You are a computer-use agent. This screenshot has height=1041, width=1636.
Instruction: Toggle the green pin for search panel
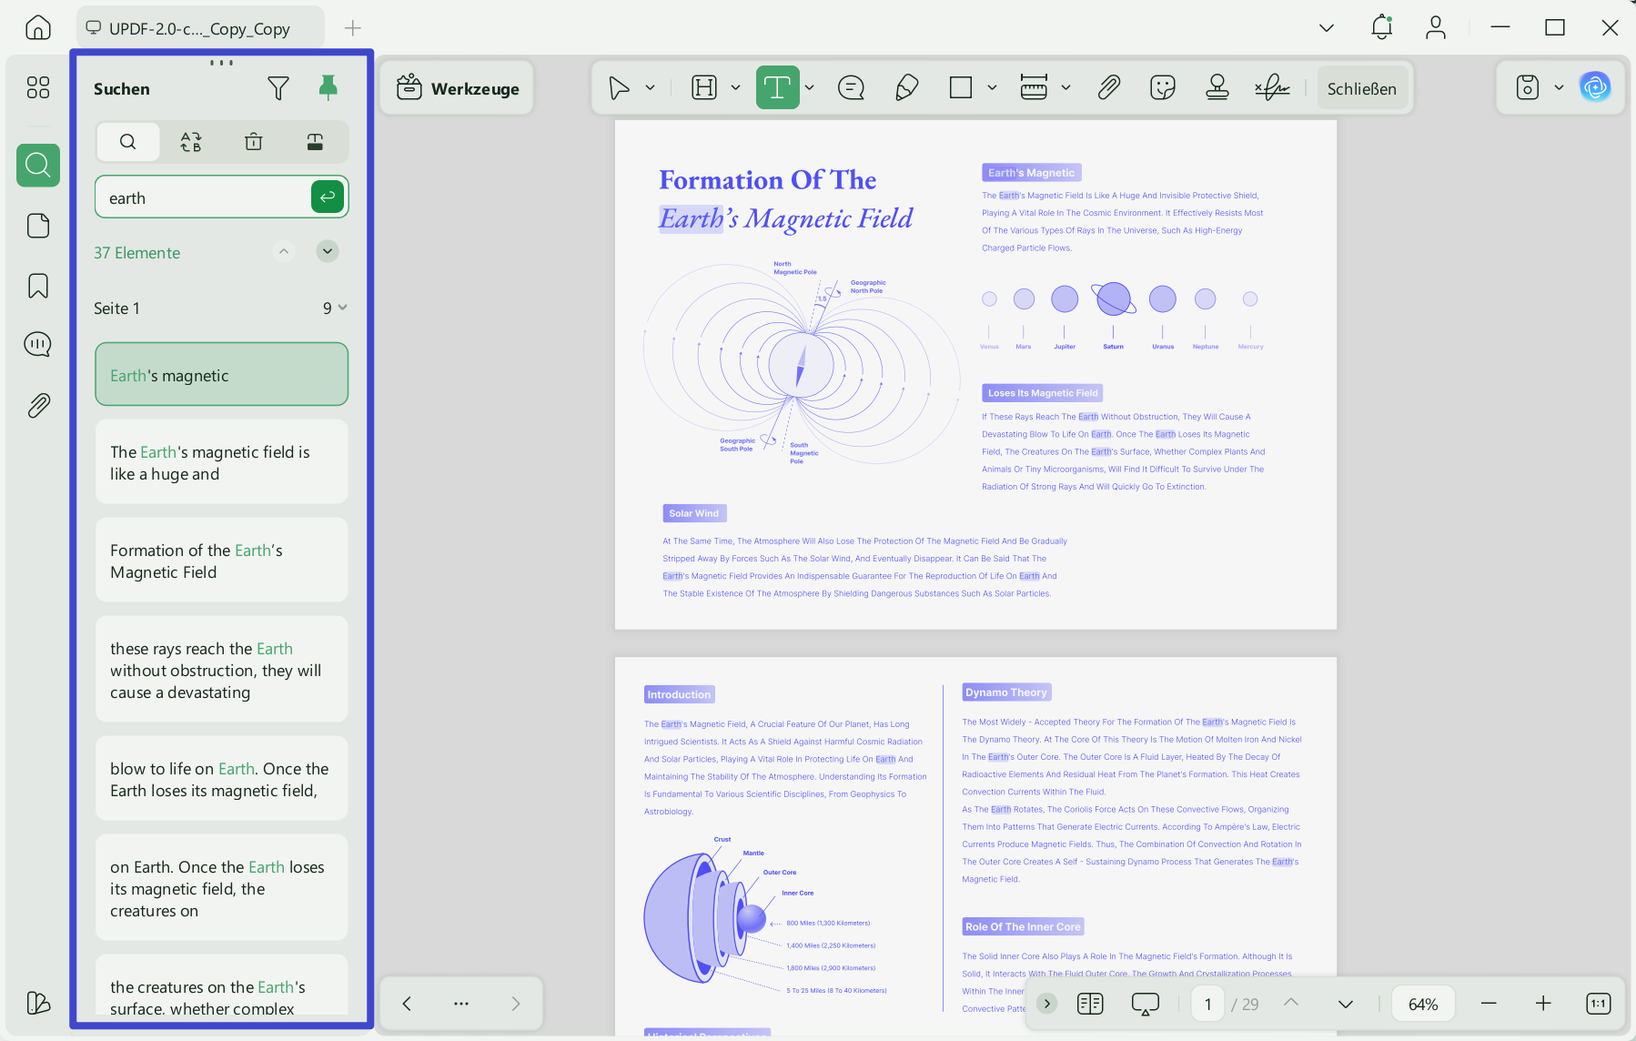pyautogui.click(x=328, y=88)
